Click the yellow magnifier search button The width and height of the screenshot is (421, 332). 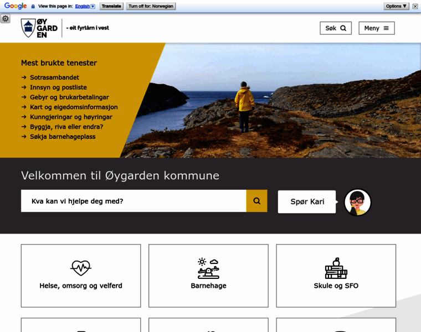tap(256, 201)
